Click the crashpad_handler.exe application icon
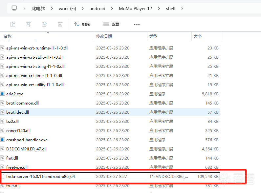Screen dimensions: 261x193 (2, 140)
